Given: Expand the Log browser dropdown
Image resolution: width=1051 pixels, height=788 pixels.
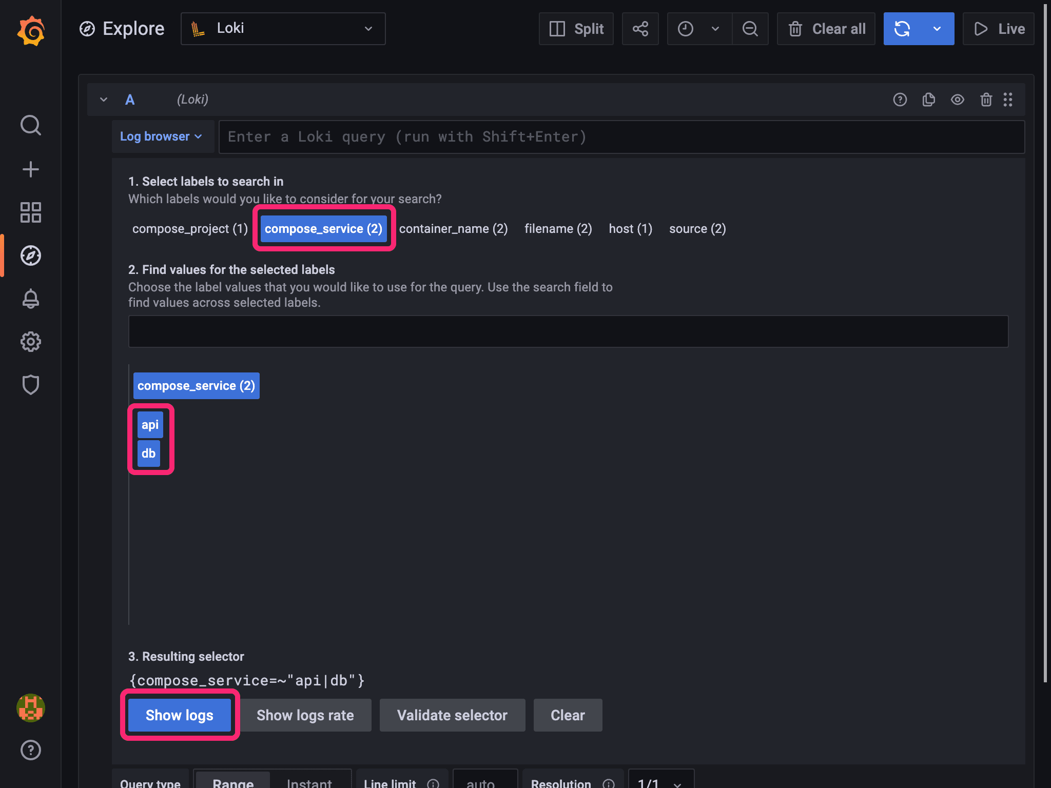Looking at the screenshot, I should click(161, 136).
